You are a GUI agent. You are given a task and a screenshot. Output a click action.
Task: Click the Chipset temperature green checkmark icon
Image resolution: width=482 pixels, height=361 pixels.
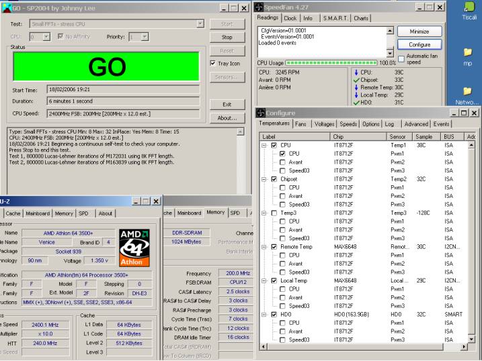tap(356, 79)
